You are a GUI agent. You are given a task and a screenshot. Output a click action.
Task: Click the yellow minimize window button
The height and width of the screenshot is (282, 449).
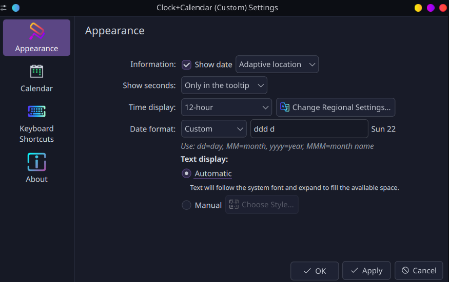point(418,8)
